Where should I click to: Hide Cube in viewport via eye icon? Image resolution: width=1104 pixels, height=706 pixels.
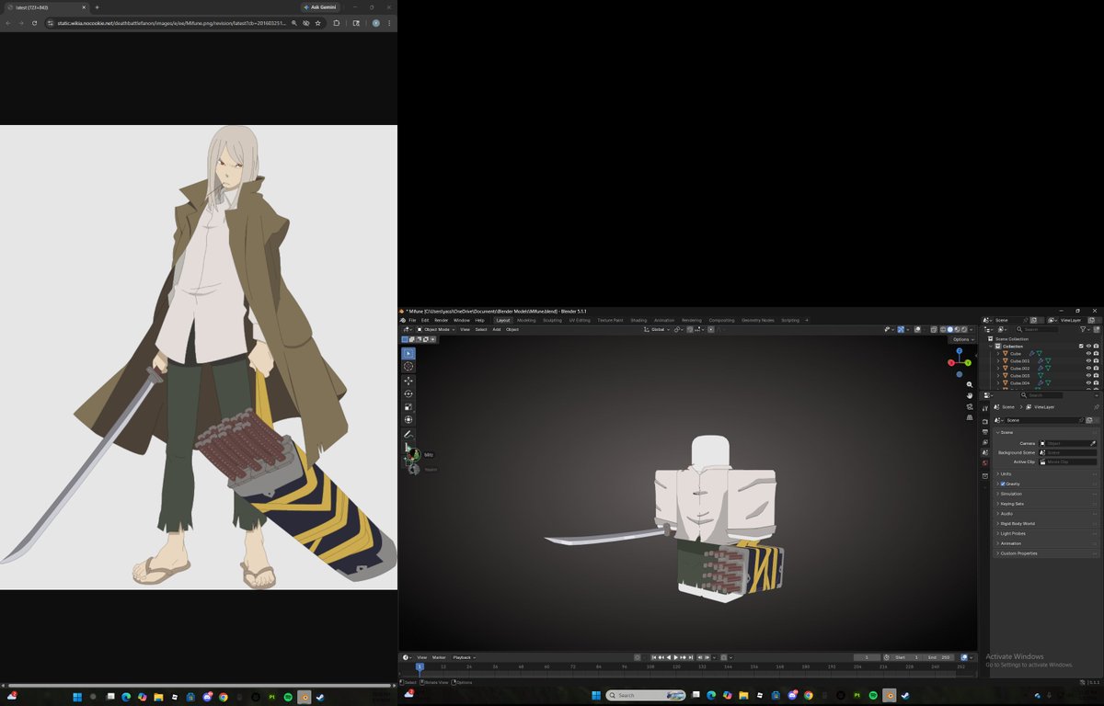point(1088,354)
